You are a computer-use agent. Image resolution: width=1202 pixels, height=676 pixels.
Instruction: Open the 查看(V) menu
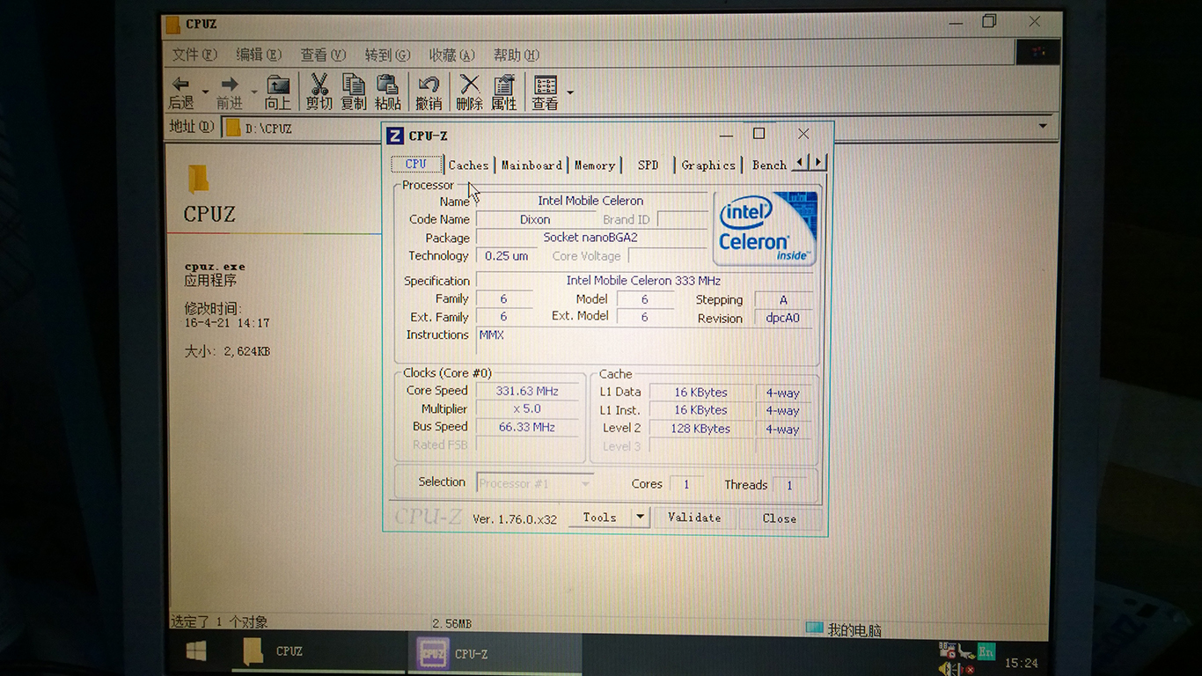click(x=323, y=55)
